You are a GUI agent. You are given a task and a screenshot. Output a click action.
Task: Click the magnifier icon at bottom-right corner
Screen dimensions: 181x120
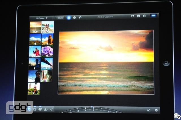tap(176, 116)
